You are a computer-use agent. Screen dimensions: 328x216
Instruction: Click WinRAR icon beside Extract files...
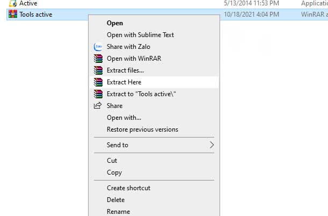(x=98, y=70)
